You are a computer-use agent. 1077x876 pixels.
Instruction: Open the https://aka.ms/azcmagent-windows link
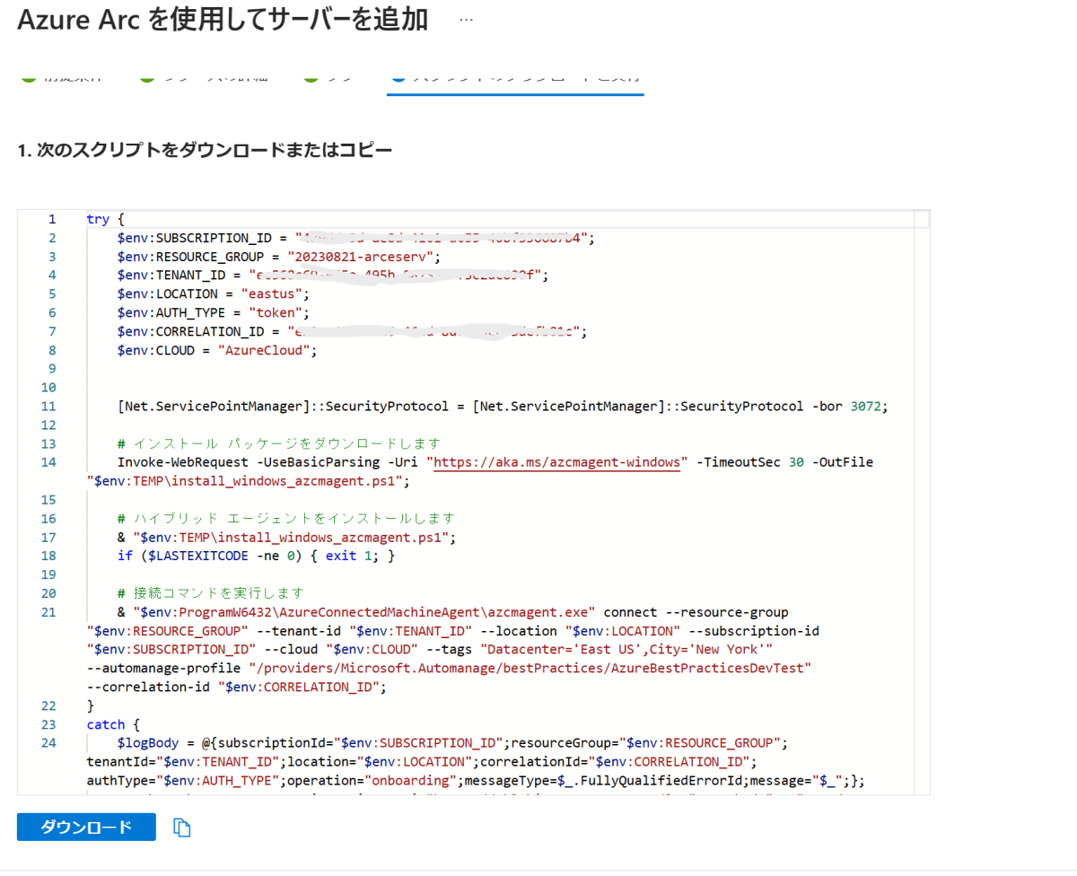(x=556, y=462)
